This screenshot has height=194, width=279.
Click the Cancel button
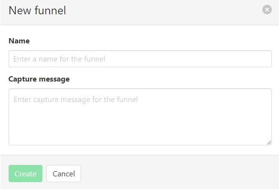64,174
